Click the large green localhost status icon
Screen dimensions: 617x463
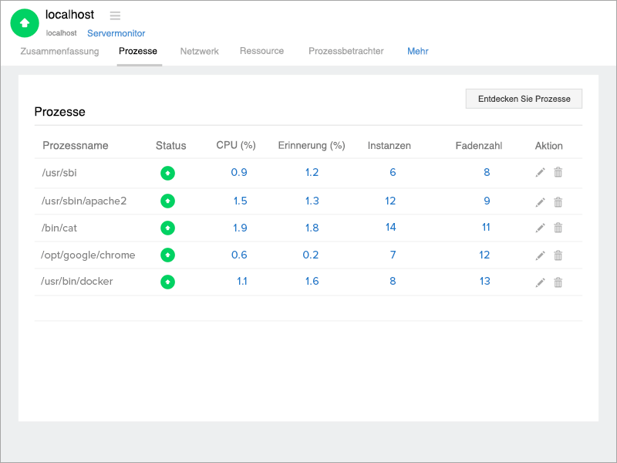25,23
